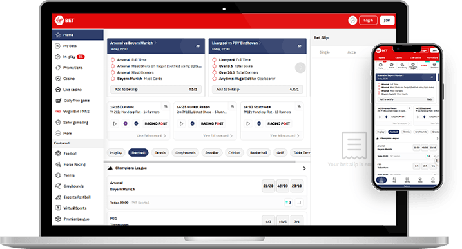Select the Greyhounds sport tab
Screen dimensions: 462x249
click(186, 152)
